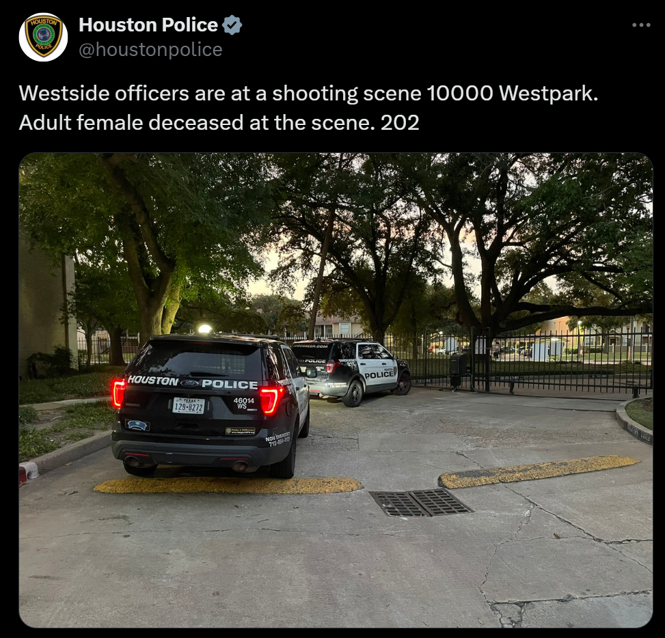Click the HOUSTON POLICE lettering on SUV tailgate
This screenshot has height=638, width=665.
[192, 383]
